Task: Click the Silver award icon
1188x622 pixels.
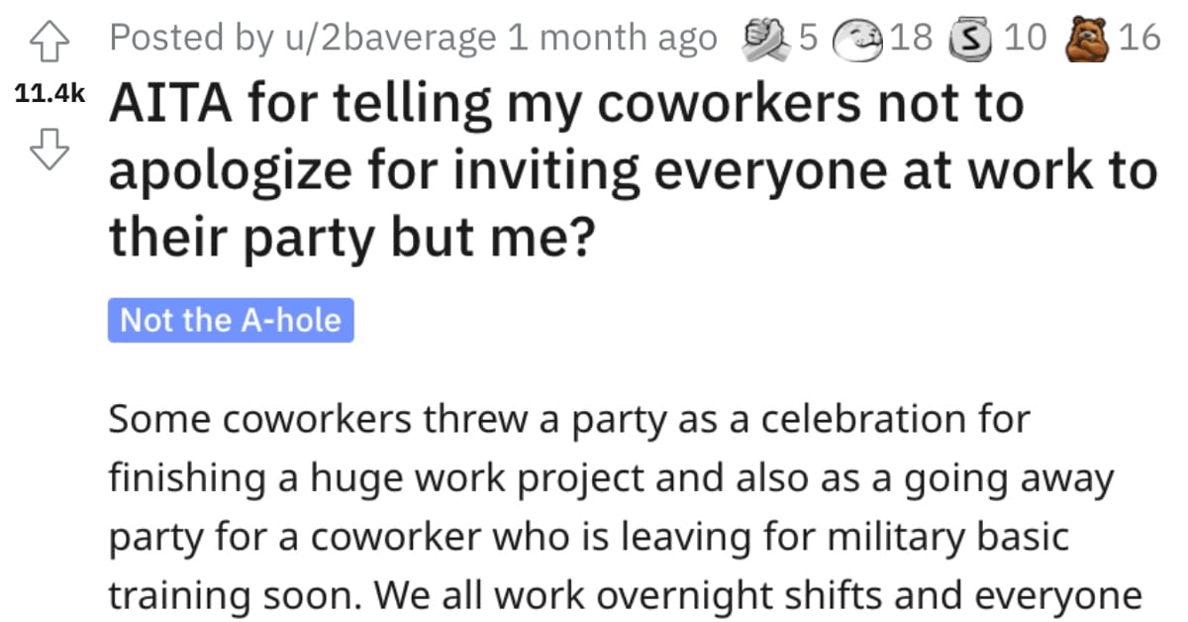Action: coord(969,36)
